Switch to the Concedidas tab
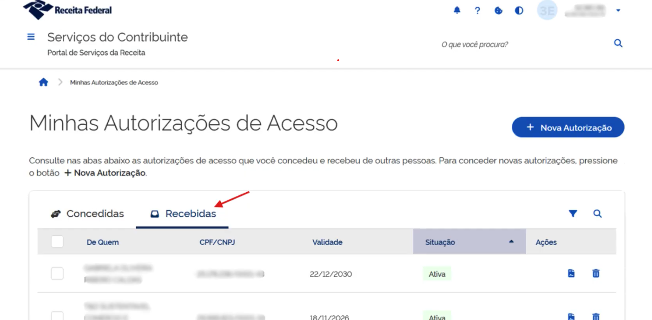Image resolution: width=652 pixels, height=320 pixels. coord(87,214)
